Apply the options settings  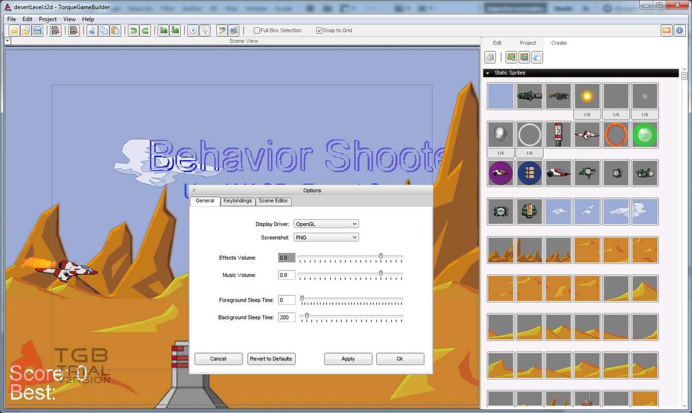(348, 359)
